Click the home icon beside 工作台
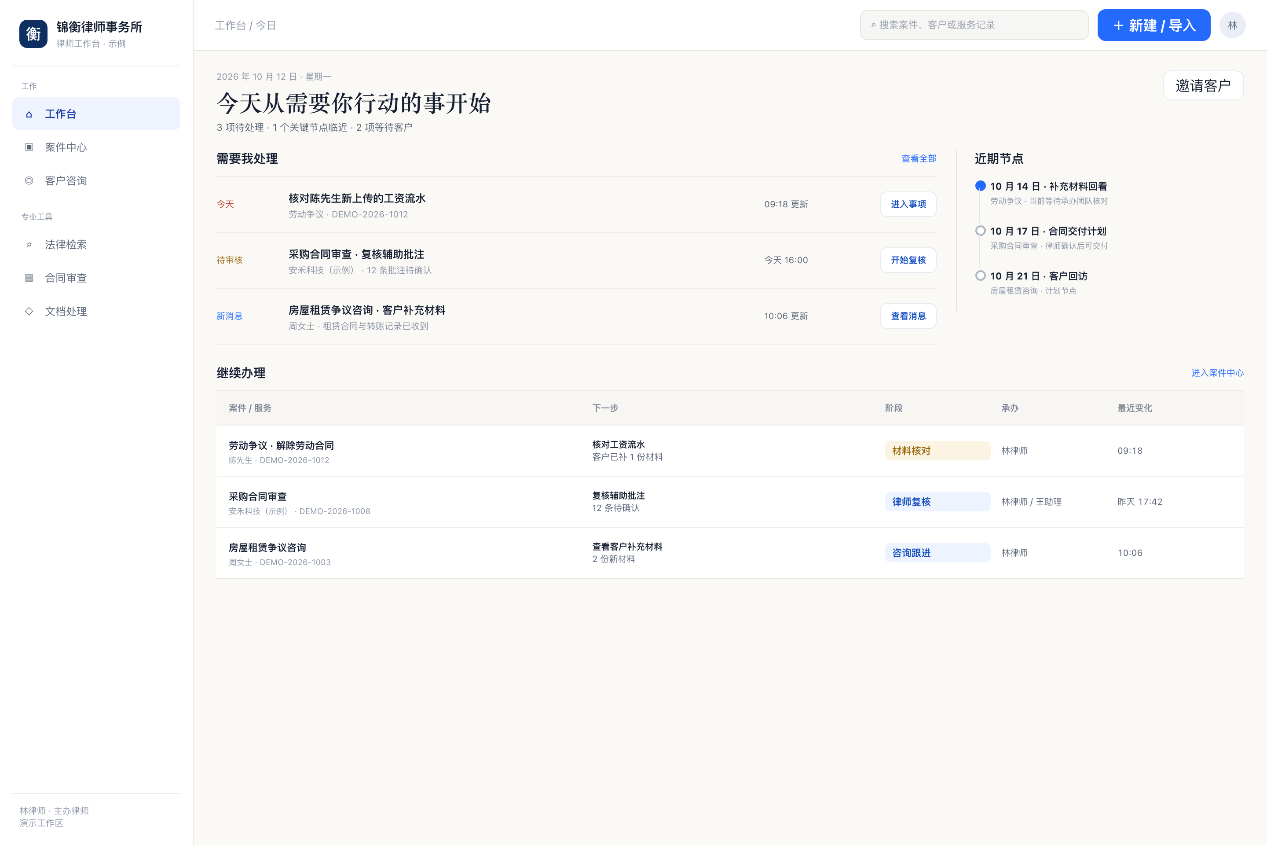Image resolution: width=1267 pixels, height=845 pixels. point(29,114)
